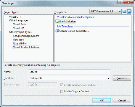
Task: Click the Visual Studio installed templates heading
Action: [75, 17]
